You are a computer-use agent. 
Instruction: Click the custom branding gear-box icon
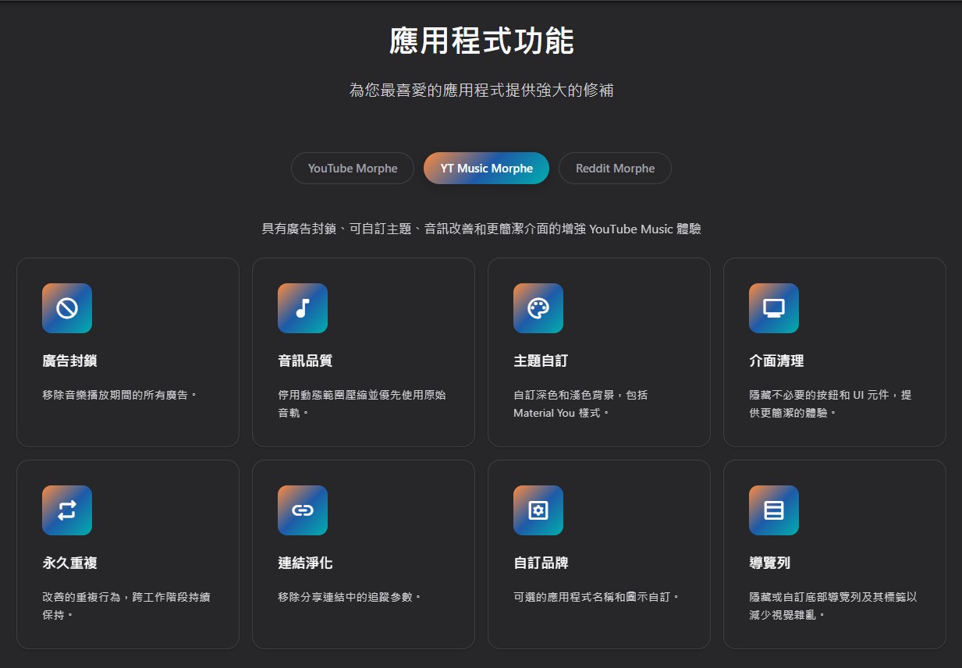[538, 510]
